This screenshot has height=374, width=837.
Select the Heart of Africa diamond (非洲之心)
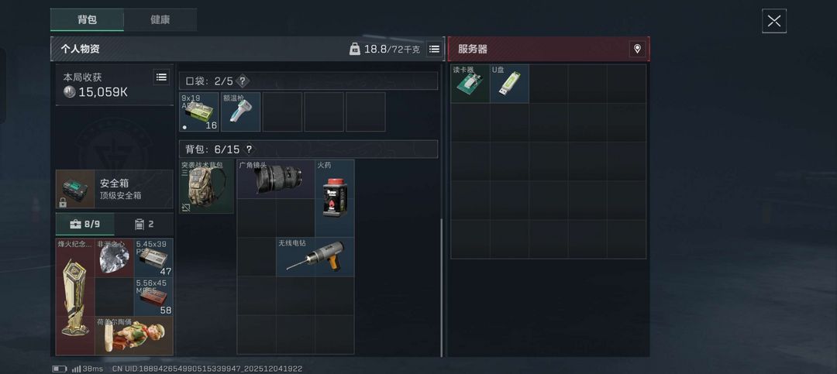point(114,258)
